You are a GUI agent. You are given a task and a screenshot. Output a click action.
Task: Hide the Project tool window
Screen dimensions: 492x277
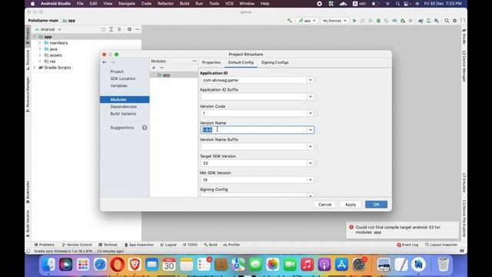138,29
